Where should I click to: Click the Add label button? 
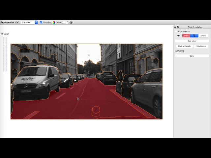tap(192, 41)
